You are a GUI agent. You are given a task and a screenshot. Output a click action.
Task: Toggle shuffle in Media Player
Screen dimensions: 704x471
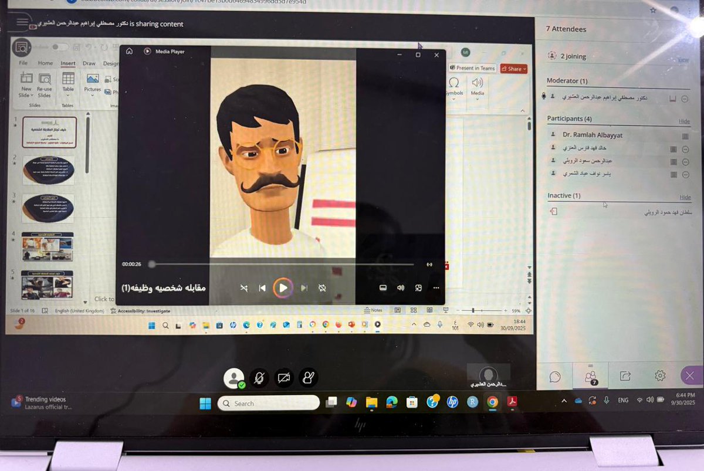pos(244,288)
